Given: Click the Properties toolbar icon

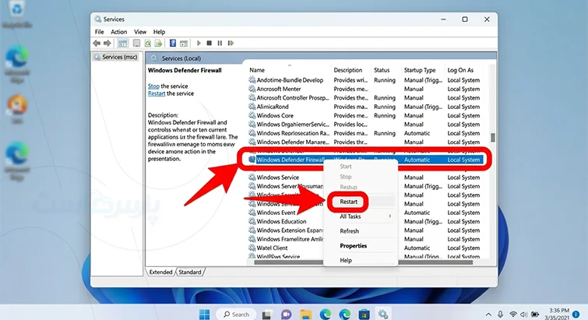Looking at the screenshot, I should click(136, 44).
